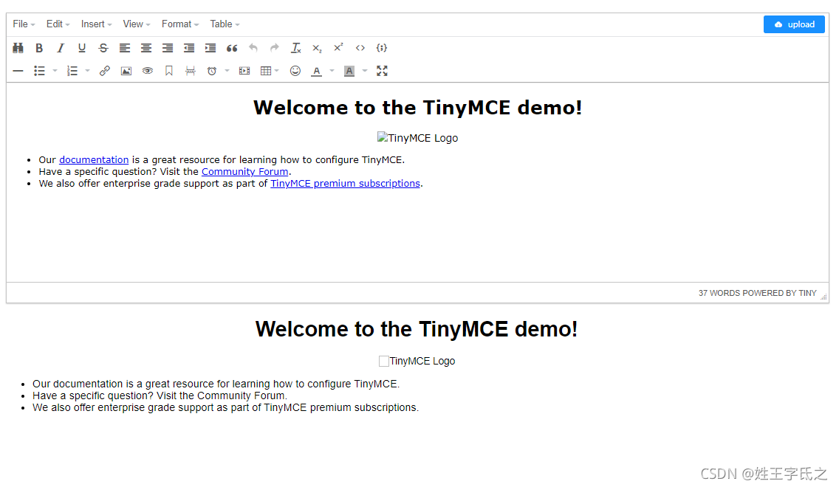Expand background color palette arrow
The width and height of the screenshot is (839, 487).
click(364, 71)
